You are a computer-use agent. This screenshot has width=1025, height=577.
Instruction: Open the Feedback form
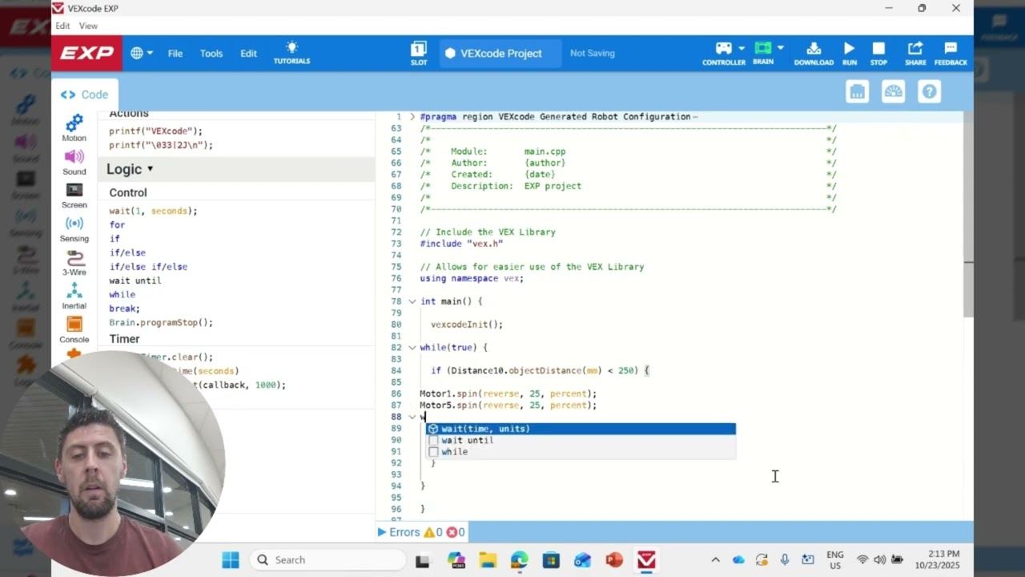(x=951, y=53)
